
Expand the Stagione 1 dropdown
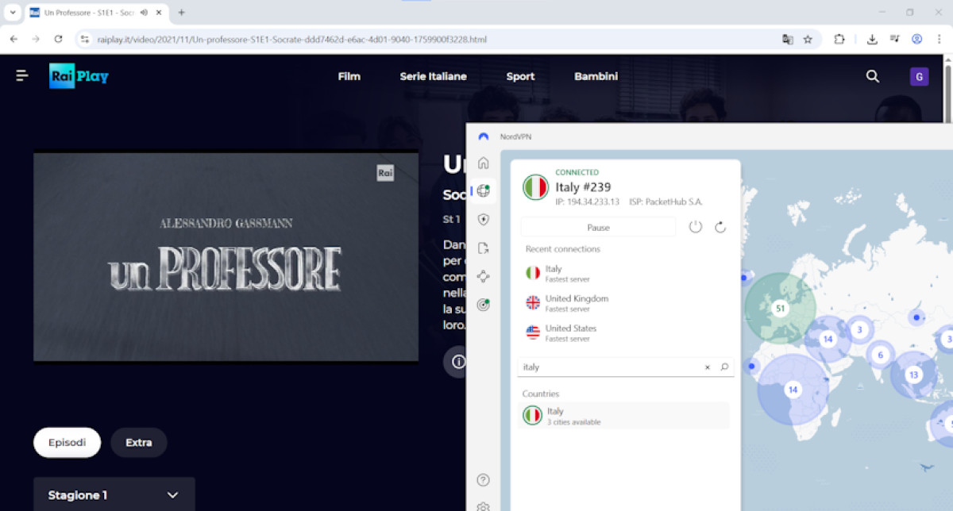(114, 494)
